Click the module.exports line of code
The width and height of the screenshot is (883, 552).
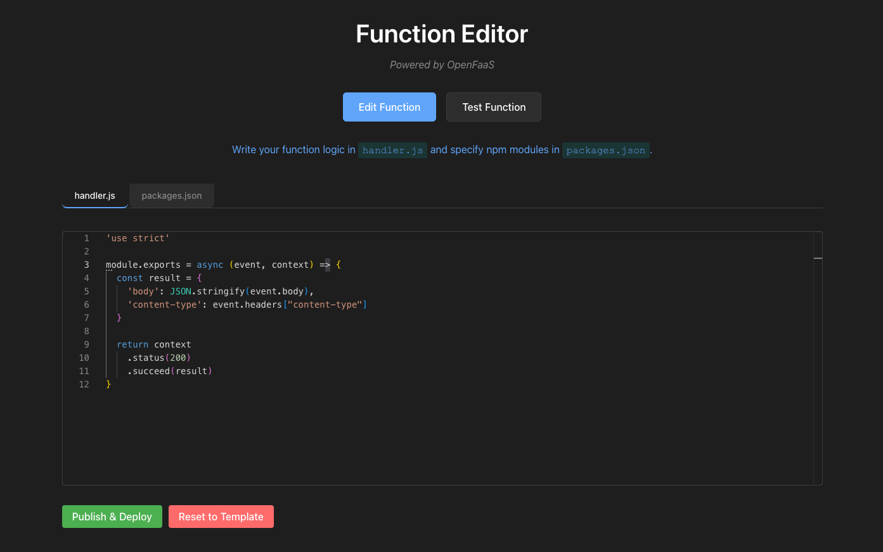[x=224, y=265]
